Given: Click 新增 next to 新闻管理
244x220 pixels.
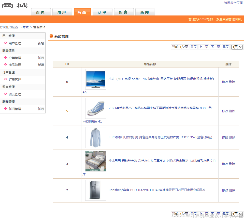Looking at the screenshot, I should [x=41, y=109].
